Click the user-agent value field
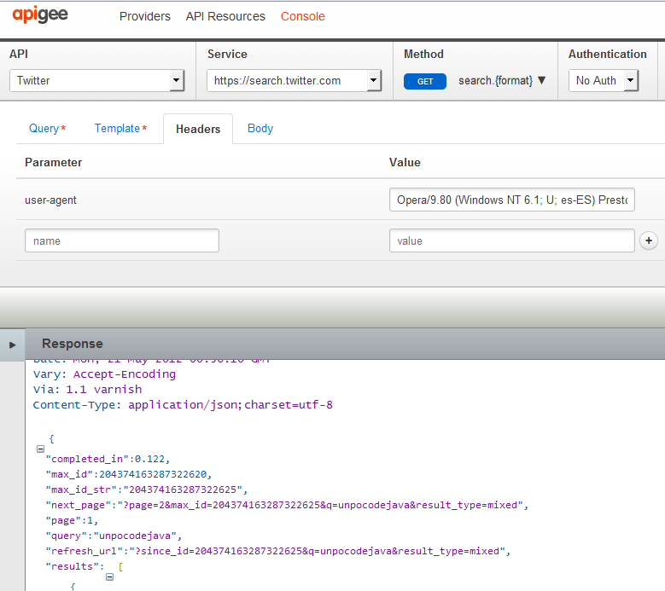Viewport: 665px width, 591px height. pos(511,200)
